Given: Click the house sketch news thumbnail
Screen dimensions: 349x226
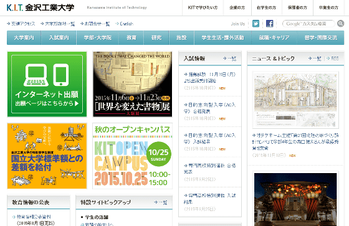Looking at the screenshot, I should coord(295,100).
